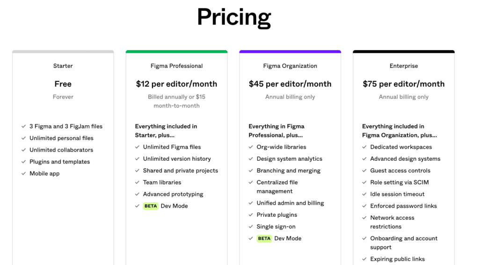Click checkmark icon next to Mobile app
This screenshot has width=479, height=265.
coord(23,174)
